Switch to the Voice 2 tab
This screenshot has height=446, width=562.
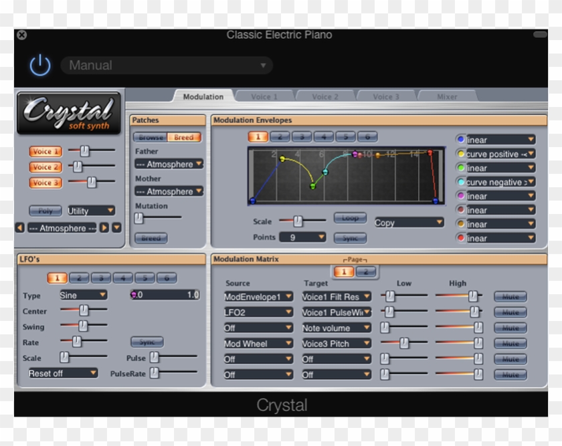click(325, 97)
